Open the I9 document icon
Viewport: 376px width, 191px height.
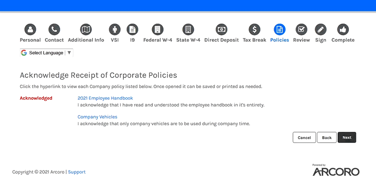pos(132,29)
